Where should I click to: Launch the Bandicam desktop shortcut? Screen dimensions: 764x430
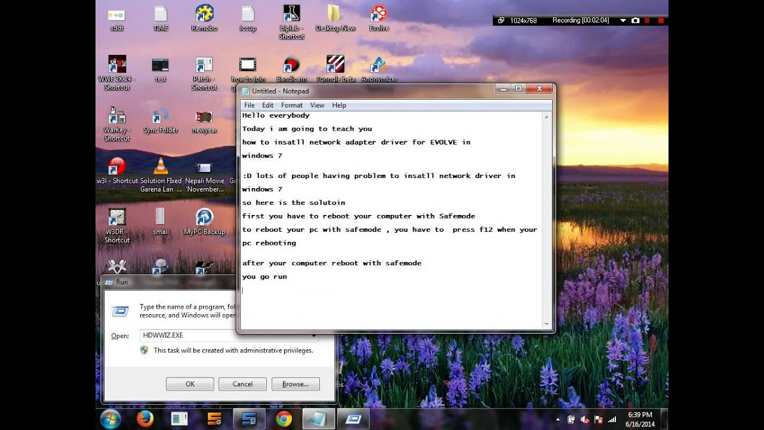pyautogui.click(x=291, y=69)
